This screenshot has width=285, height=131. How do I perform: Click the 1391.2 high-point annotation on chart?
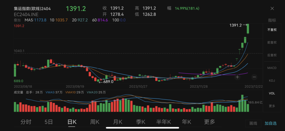(235, 25)
